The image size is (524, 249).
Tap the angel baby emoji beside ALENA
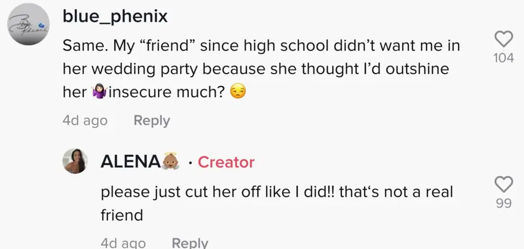click(x=171, y=162)
